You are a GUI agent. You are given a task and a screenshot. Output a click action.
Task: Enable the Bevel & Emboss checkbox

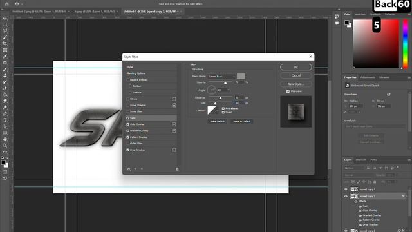128,80
